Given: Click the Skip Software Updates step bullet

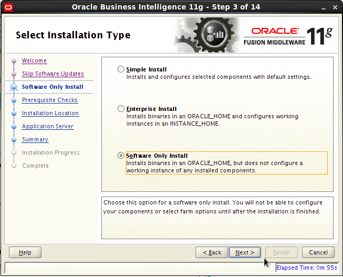Looking at the screenshot, I should click(14, 74).
